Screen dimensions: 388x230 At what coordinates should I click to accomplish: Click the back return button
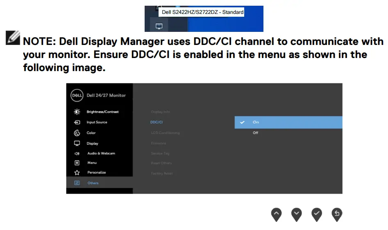coord(337,214)
